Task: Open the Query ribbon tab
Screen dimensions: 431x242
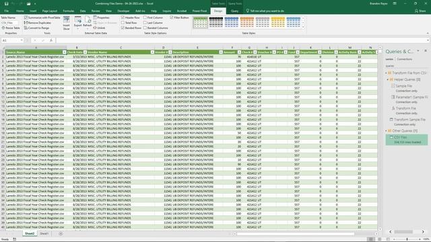Action: 234,11
